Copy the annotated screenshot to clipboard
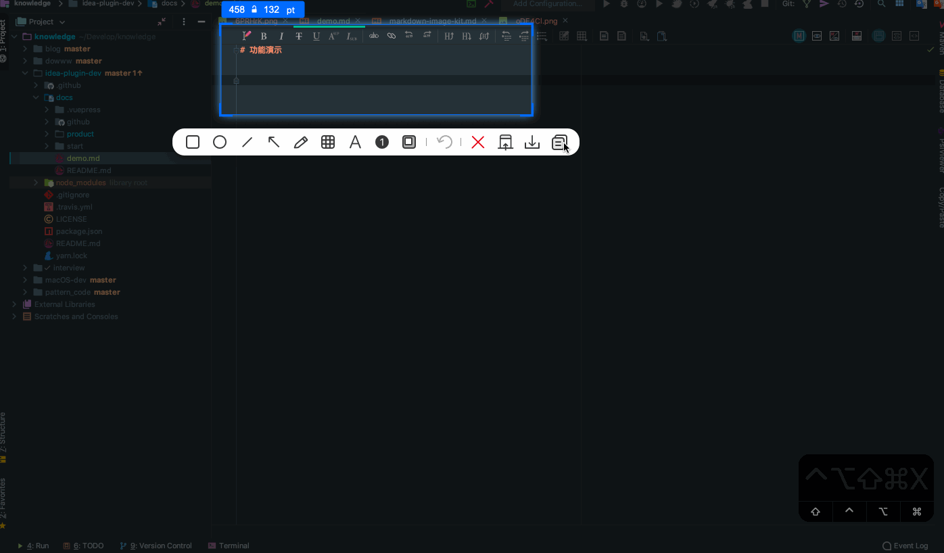 click(x=559, y=142)
